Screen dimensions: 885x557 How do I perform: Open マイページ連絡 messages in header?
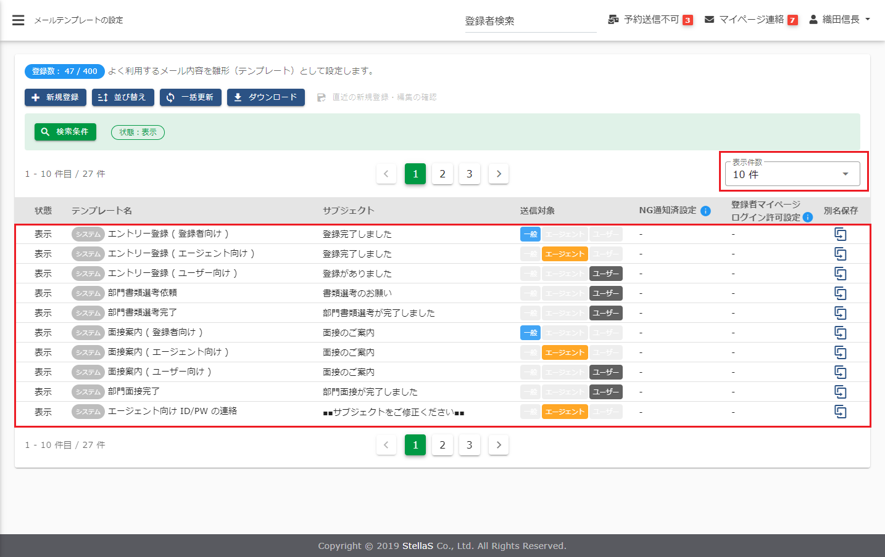pos(750,20)
